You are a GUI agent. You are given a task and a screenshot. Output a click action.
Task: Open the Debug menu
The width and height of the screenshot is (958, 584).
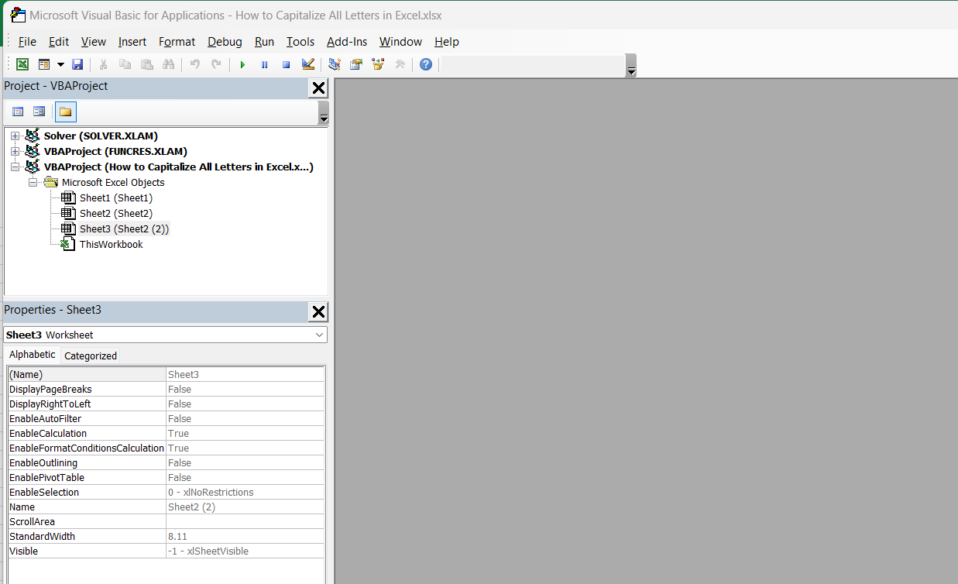click(225, 42)
